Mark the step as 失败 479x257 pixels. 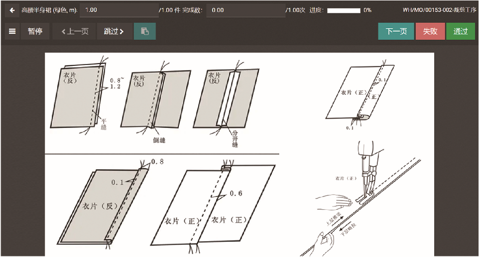[x=430, y=31]
